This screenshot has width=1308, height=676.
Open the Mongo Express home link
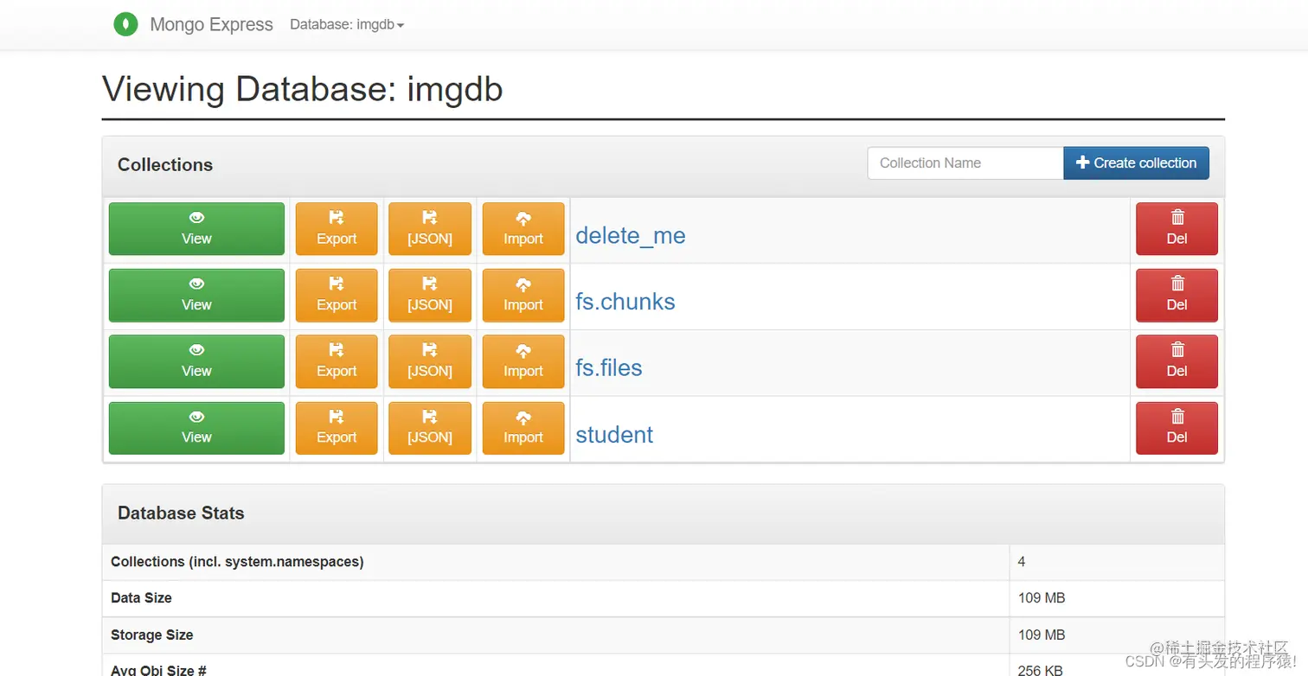211,25
